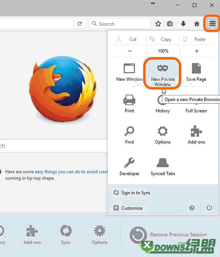Viewport: 220px width, 257px height.
Task: Click Restore Previous Session button
Action: tap(168, 235)
